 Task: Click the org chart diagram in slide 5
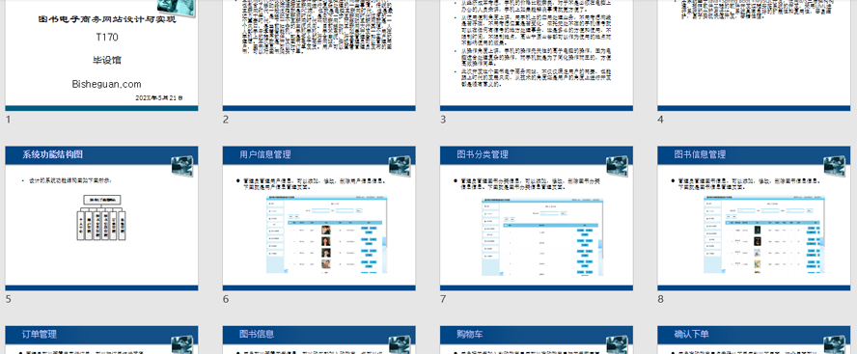point(101,217)
